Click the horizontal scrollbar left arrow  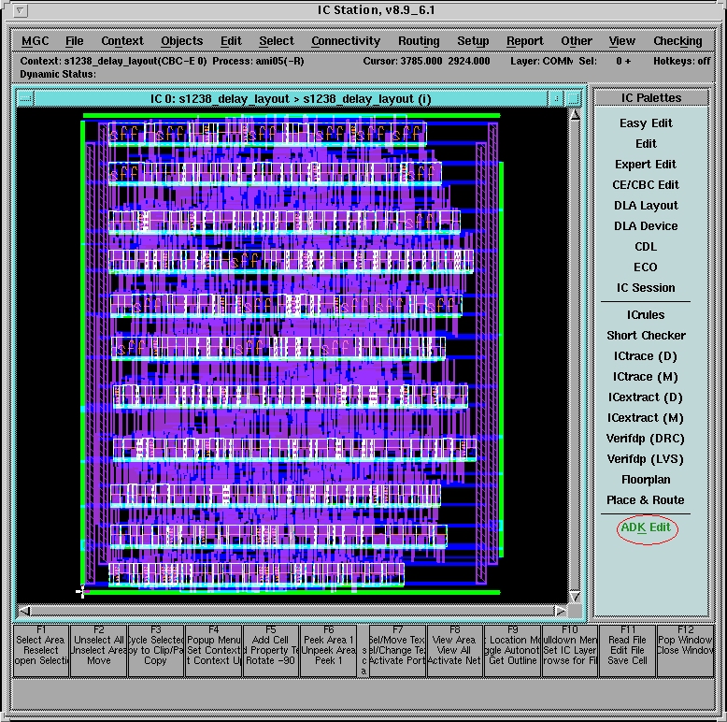(24, 611)
